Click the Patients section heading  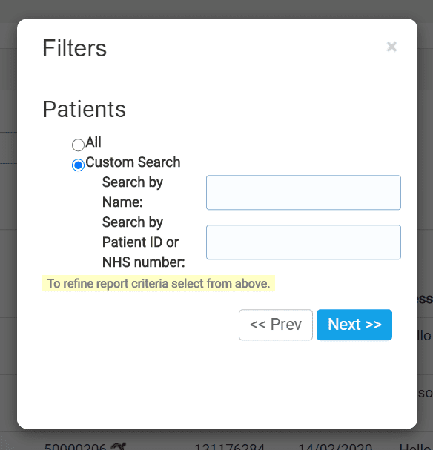coord(84,109)
